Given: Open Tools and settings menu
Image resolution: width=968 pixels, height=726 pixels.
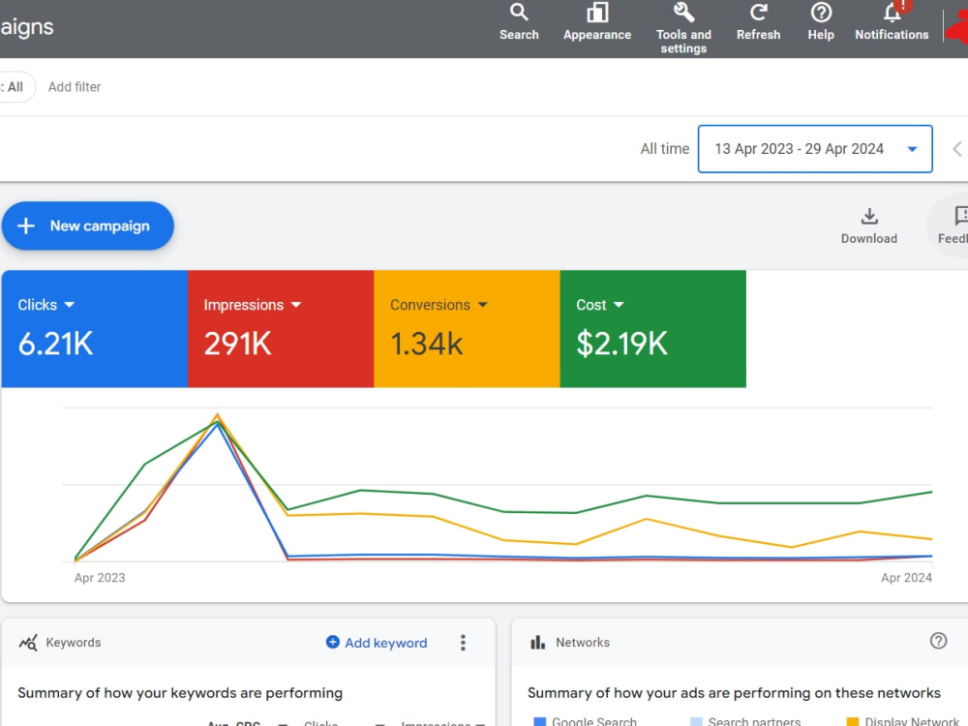Looking at the screenshot, I should pyautogui.click(x=683, y=28).
